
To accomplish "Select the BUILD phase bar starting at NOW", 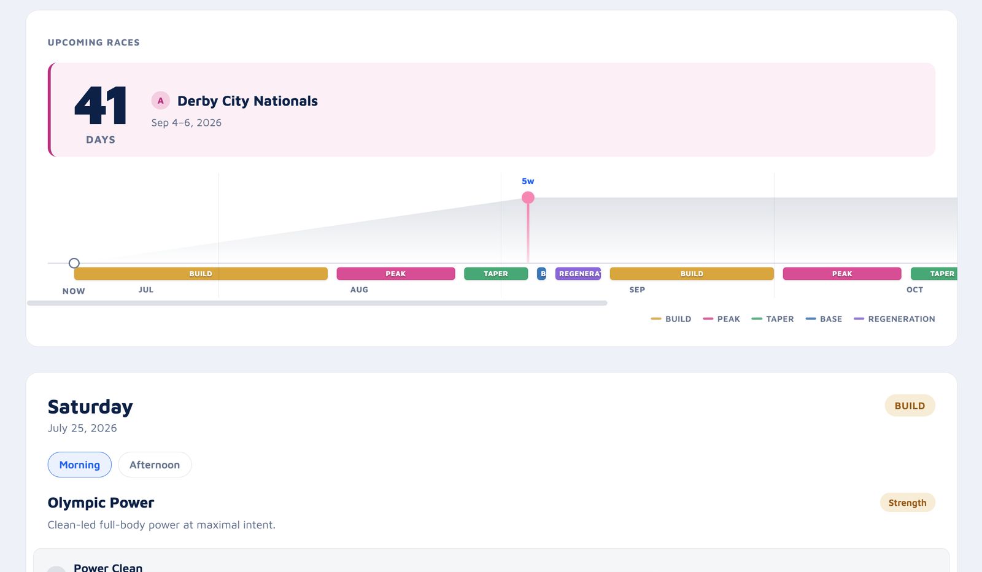I will coord(201,274).
